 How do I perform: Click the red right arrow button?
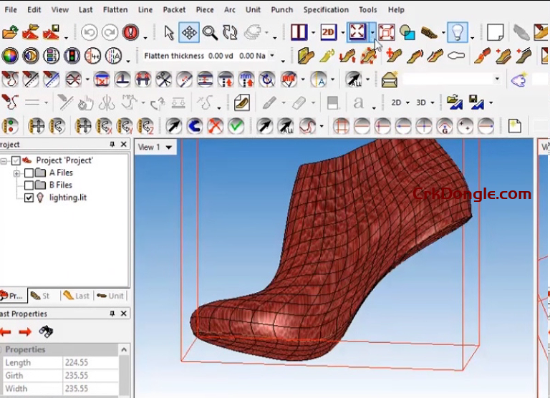tap(25, 331)
